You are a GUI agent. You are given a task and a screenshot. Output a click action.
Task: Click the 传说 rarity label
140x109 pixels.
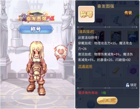click(128, 13)
